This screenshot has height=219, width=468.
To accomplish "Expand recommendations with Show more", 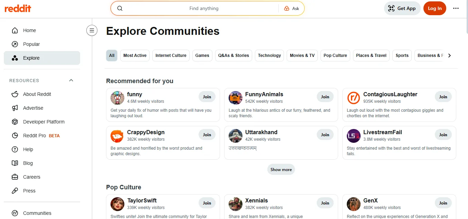I will coord(281,169).
